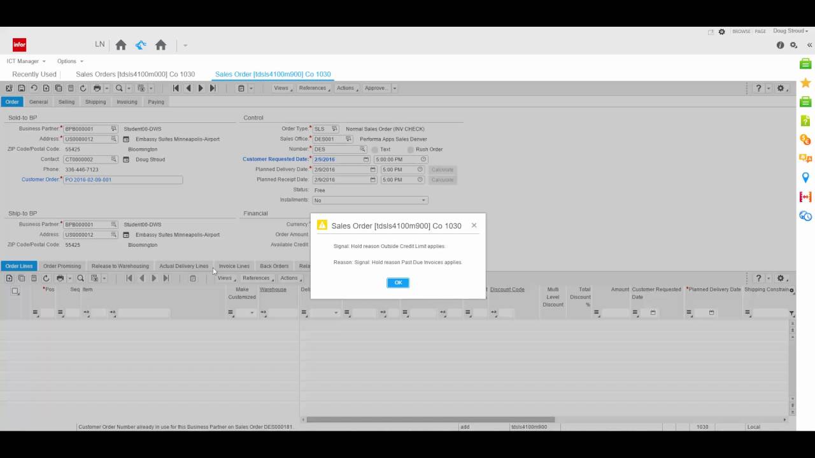
Task: Open the References menu in the order toolbar
Action: [314, 88]
